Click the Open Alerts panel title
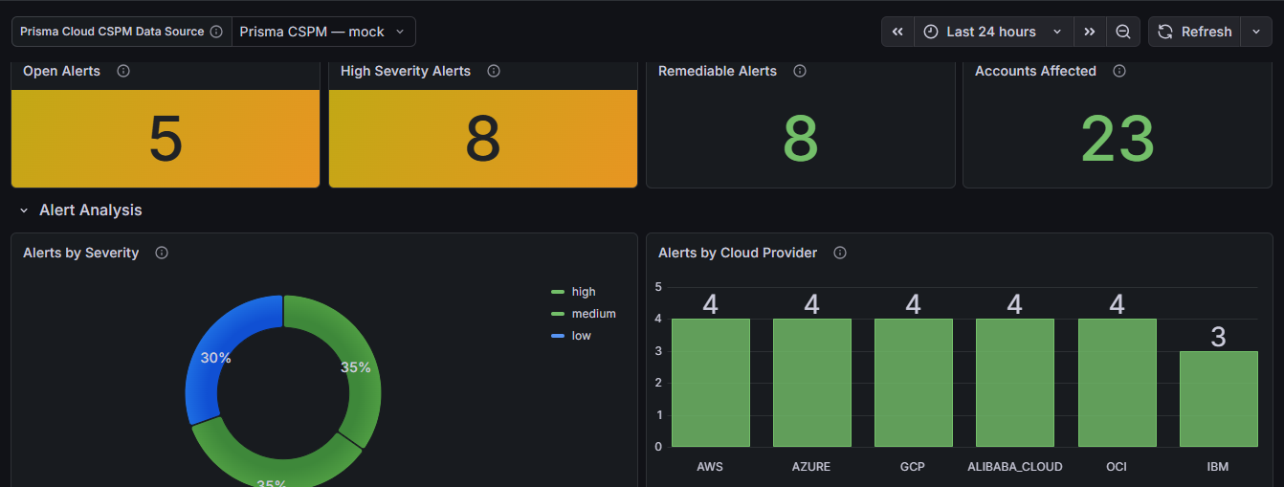This screenshot has height=487, width=1284. (x=61, y=71)
